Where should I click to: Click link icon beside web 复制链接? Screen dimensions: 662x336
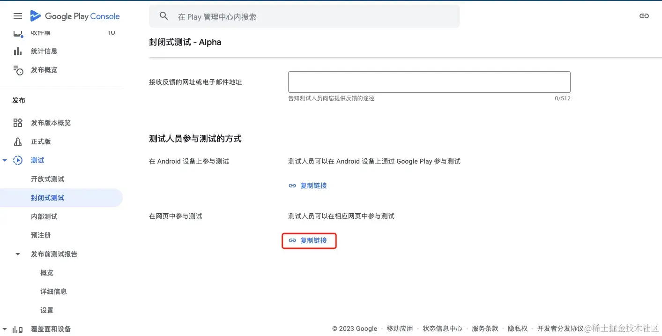(x=292, y=240)
